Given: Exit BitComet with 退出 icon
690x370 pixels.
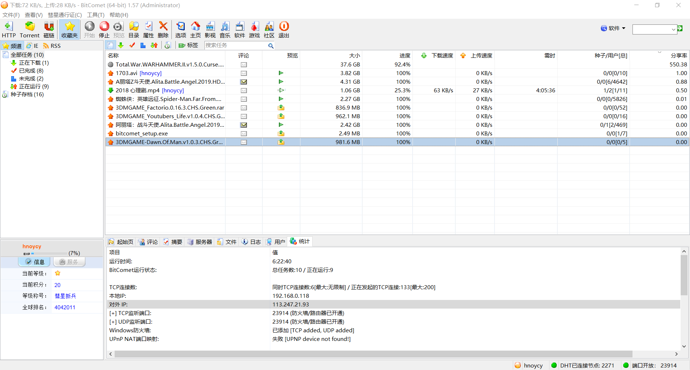Looking at the screenshot, I should click(284, 30).
